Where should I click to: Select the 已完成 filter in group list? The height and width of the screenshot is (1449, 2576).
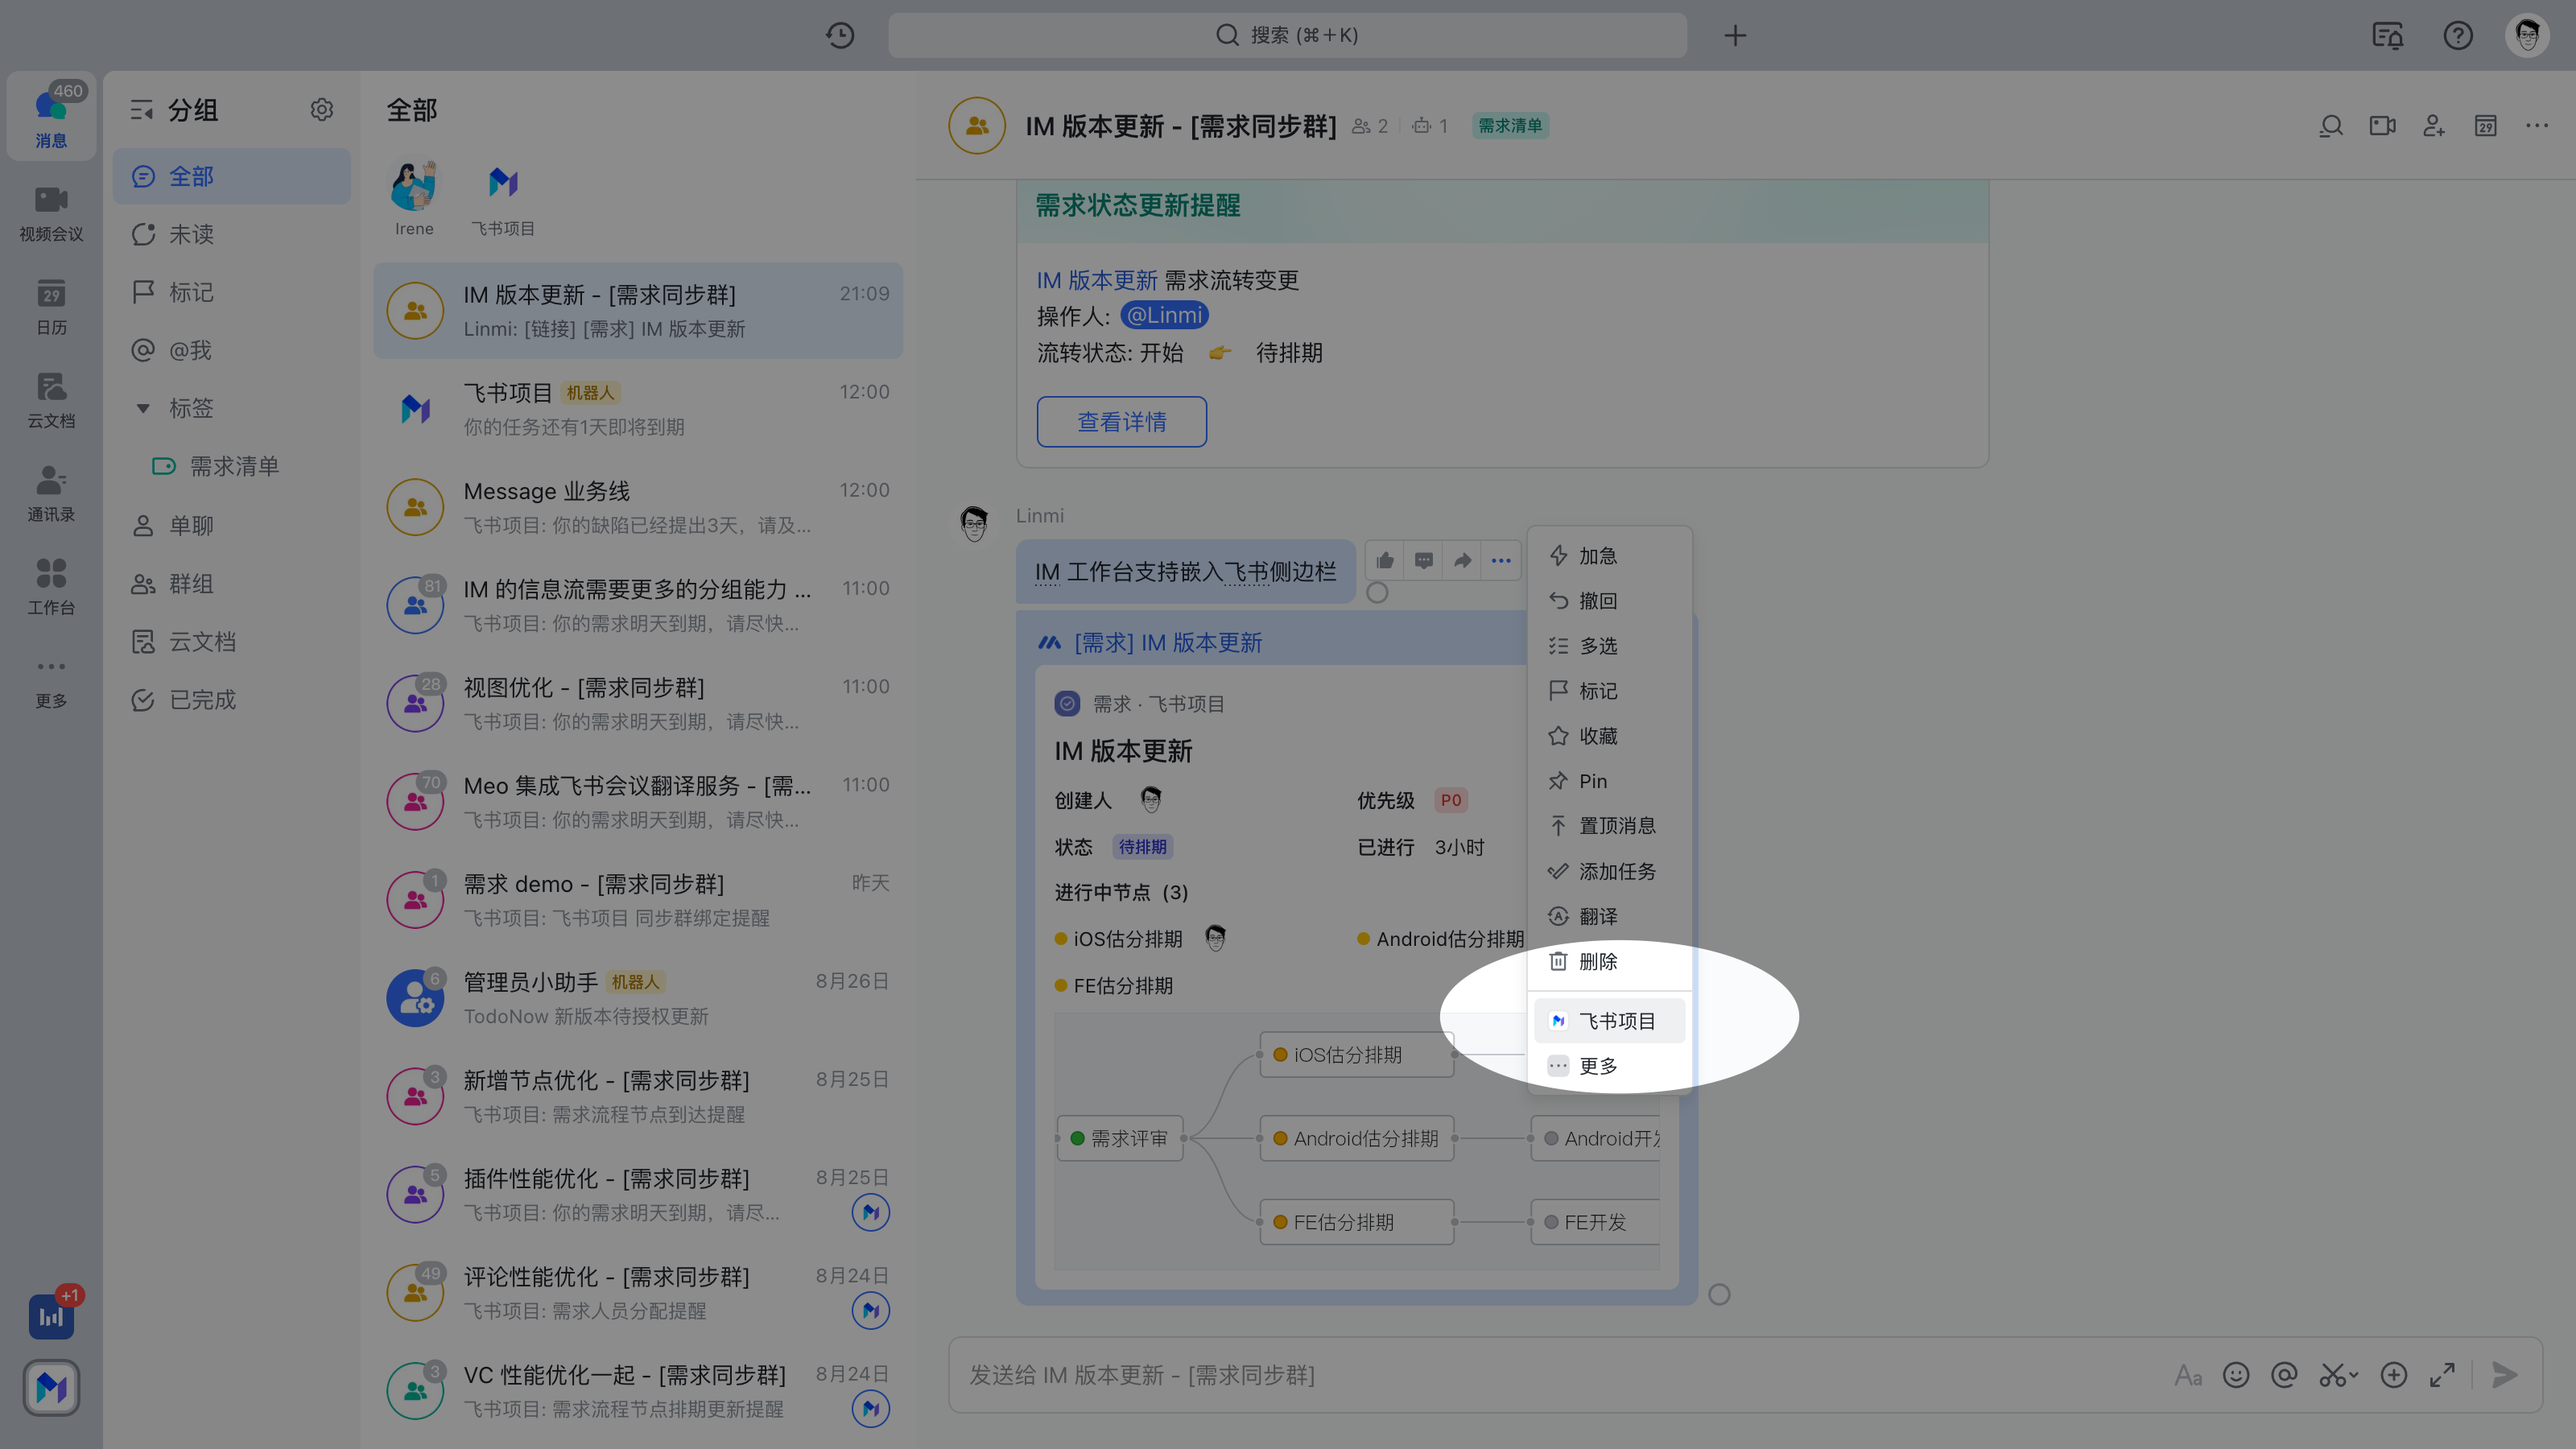[232, 699]
